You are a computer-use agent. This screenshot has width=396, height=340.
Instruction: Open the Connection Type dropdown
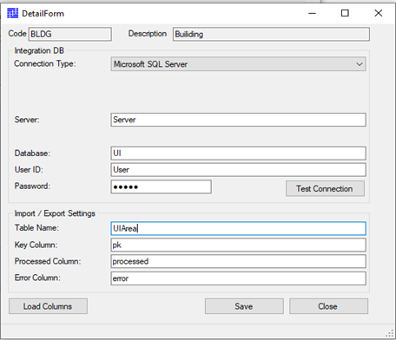point(238,64)
